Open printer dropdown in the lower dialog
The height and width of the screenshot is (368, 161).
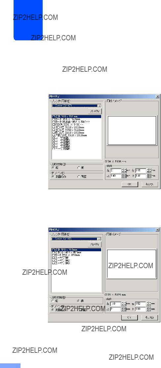[100, 239]
